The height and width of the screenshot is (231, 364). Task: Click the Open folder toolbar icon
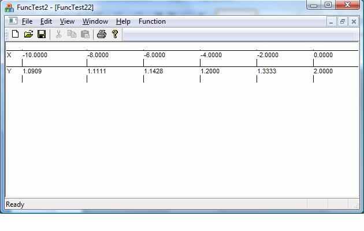click(28, 34)
